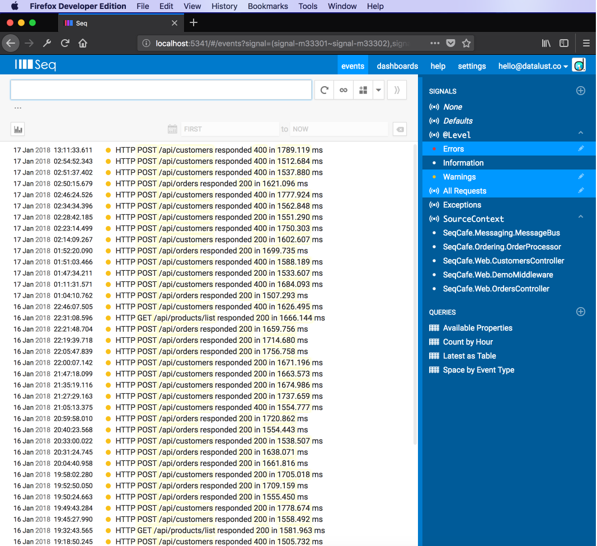This screenshot has height=546, width=597.
Task: Collapse the SourceContext signal group
Action: pos(581,218)
